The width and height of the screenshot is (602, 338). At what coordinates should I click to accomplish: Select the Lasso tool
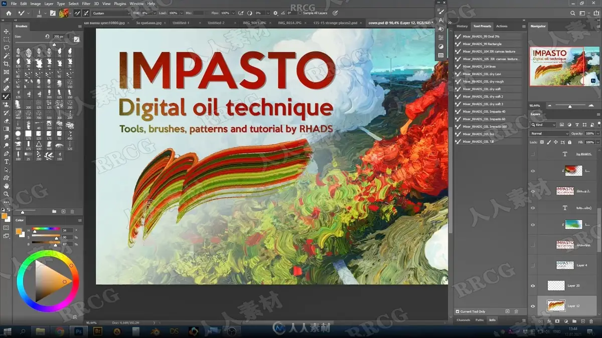pos(7,48)
